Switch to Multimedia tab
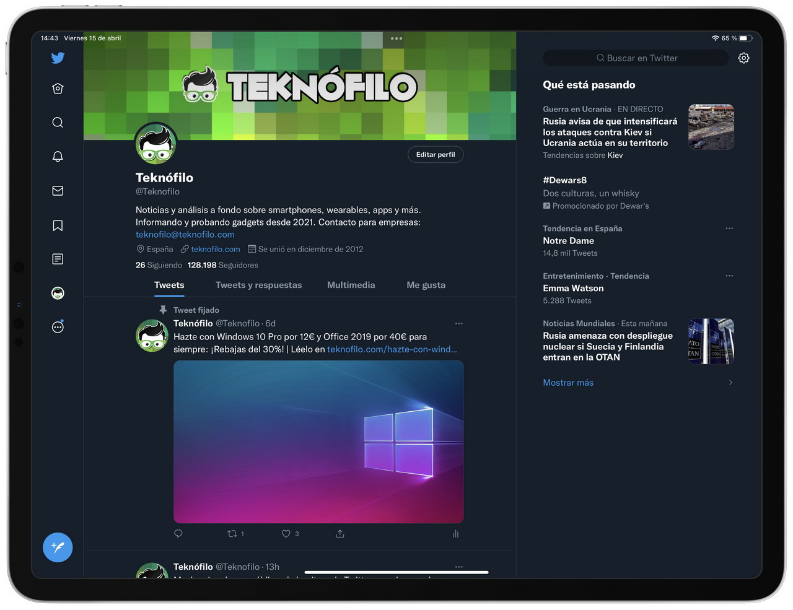793x610 pixels. [351, 285]
